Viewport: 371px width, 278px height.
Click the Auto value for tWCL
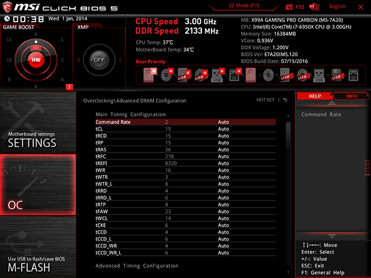[x=223, y=218]
